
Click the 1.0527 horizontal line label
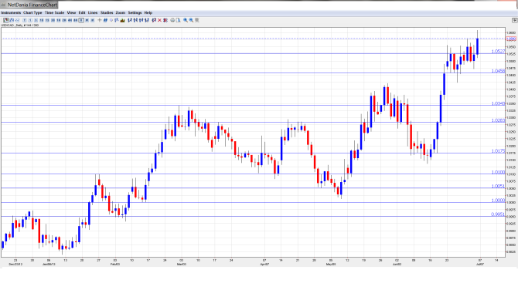click(x=498, y=52)
